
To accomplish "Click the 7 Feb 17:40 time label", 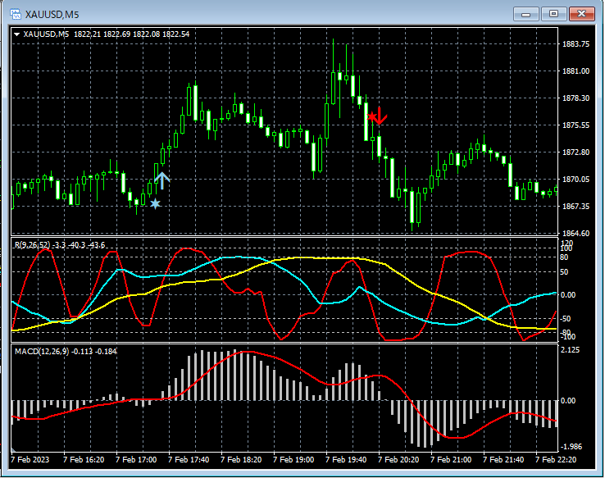I will point(189,459).
